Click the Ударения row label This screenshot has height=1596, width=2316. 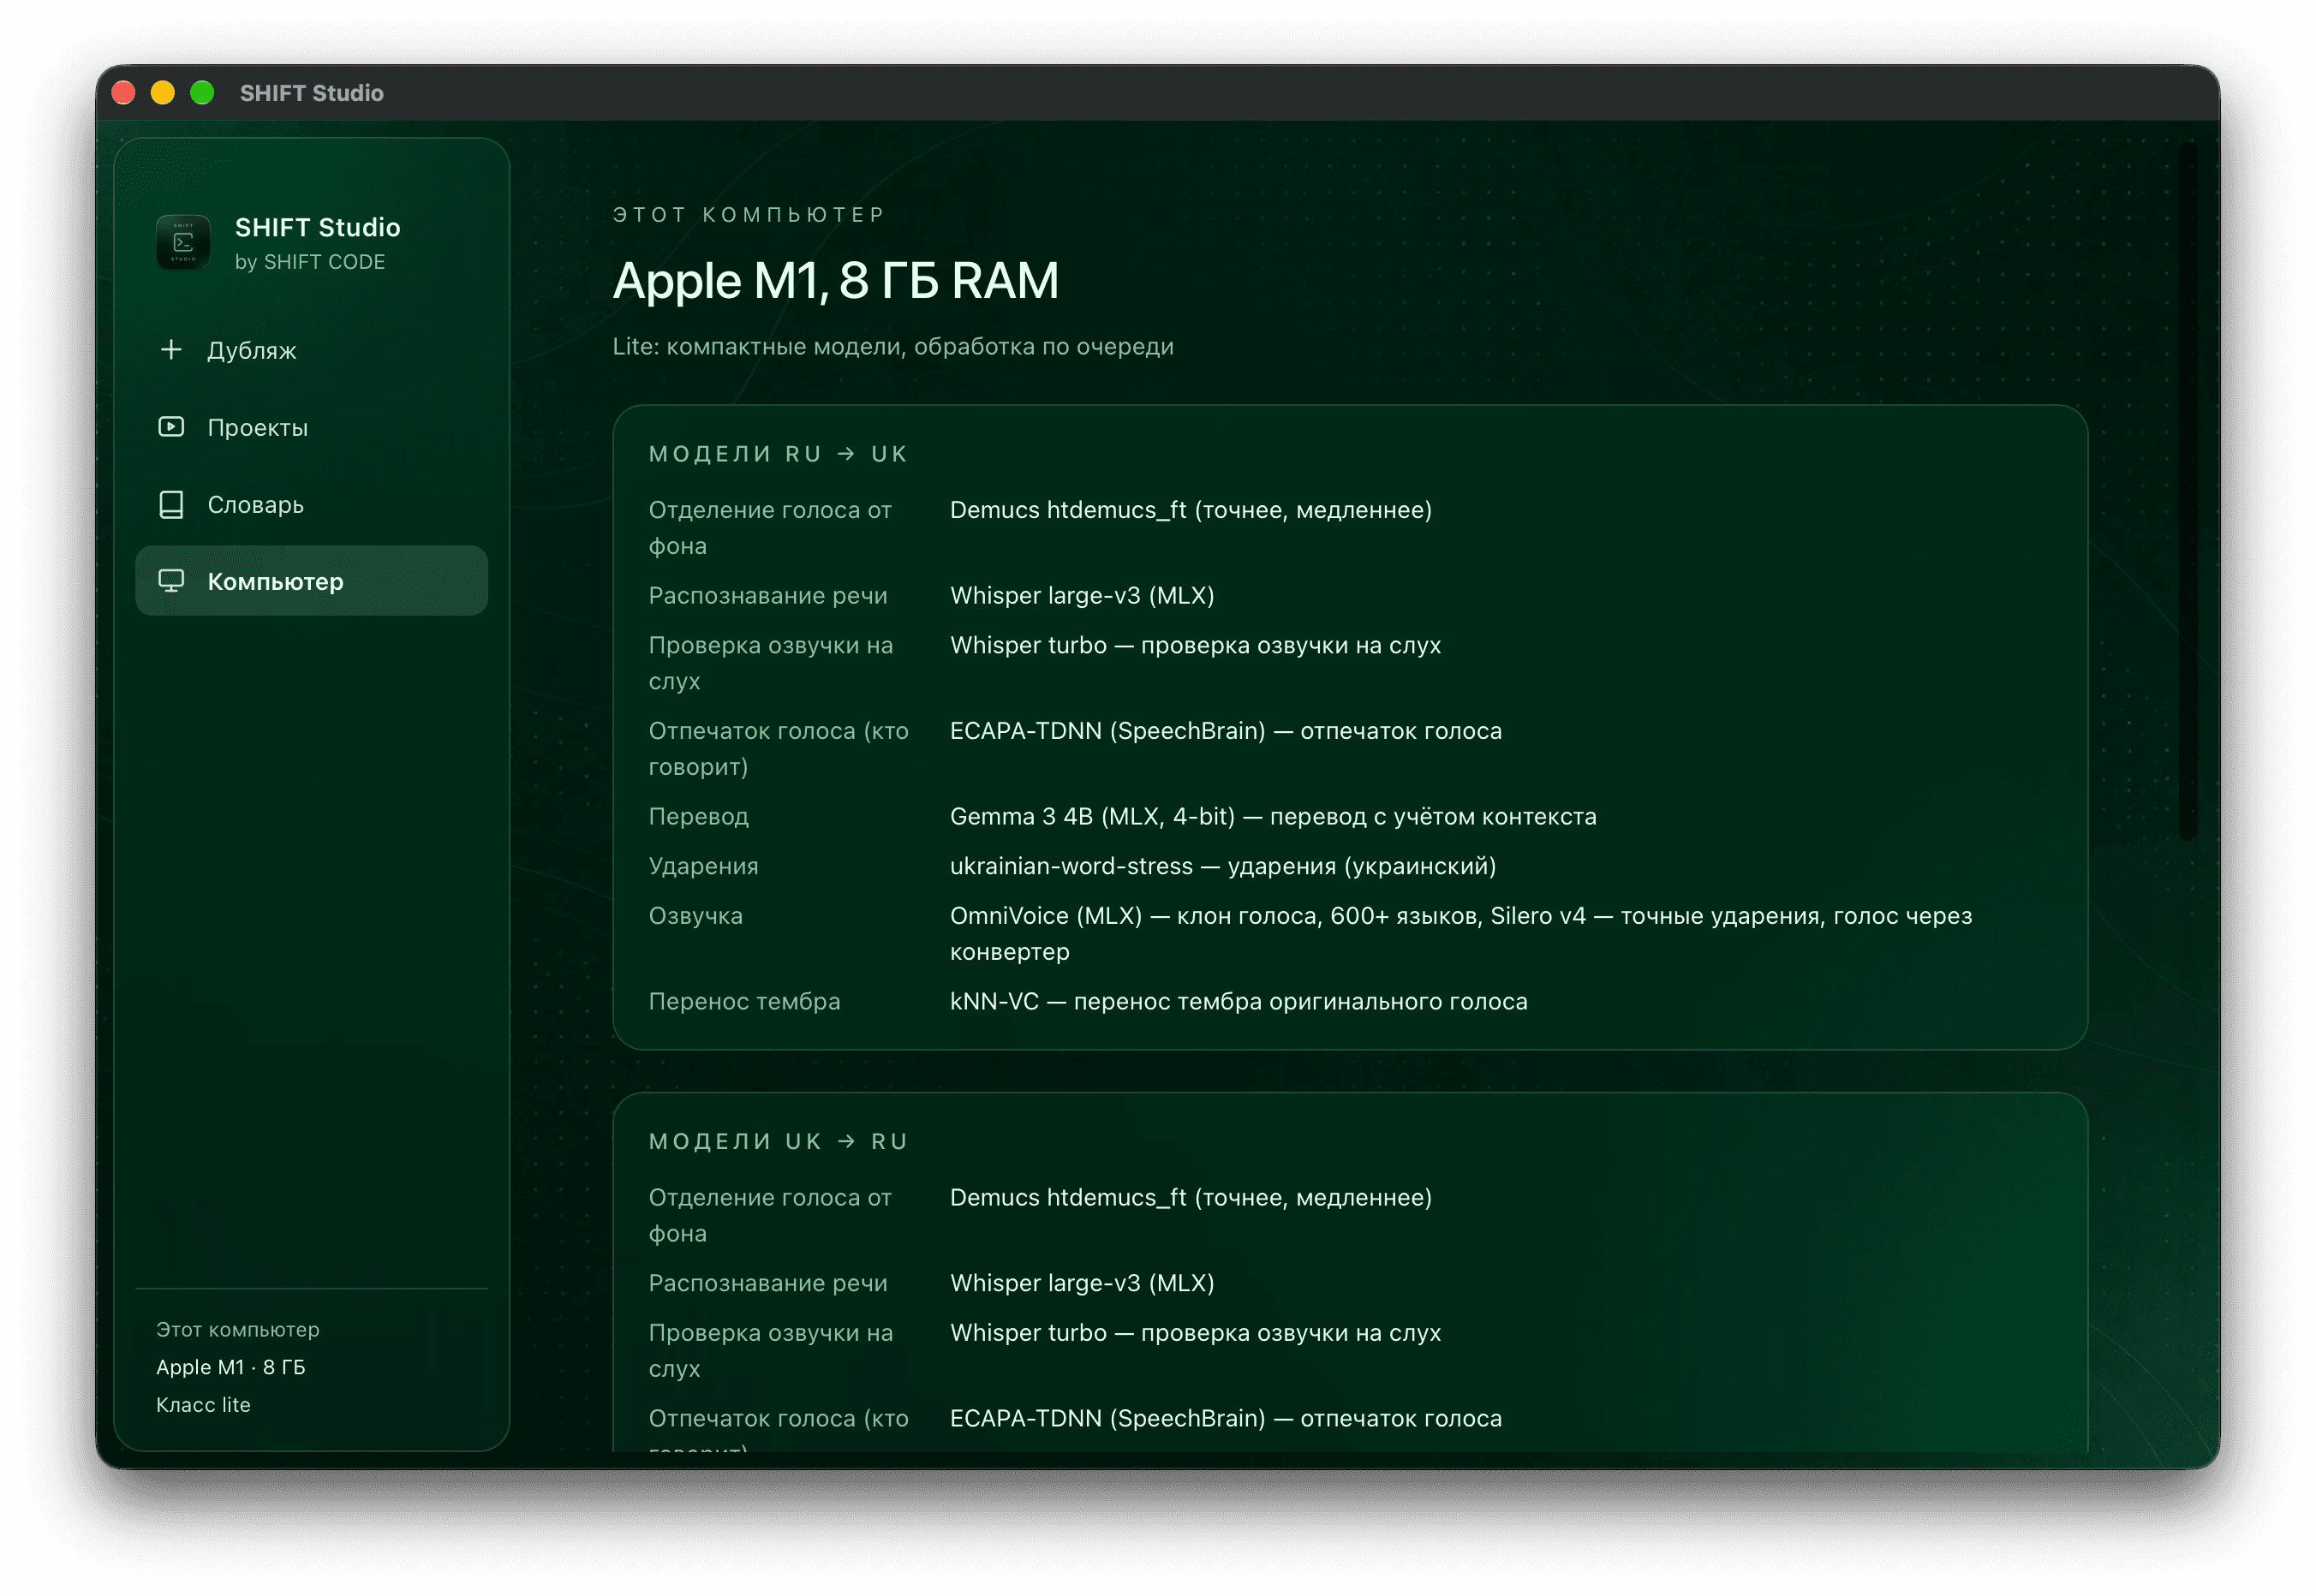click(x=703, y=867)
